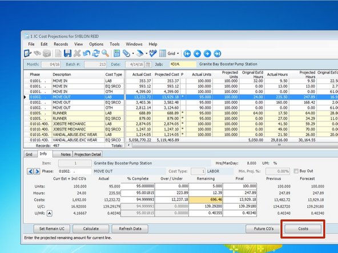Open the Records menu
Image resolution: width=338 pixels, height=253 pixels.
61,44
